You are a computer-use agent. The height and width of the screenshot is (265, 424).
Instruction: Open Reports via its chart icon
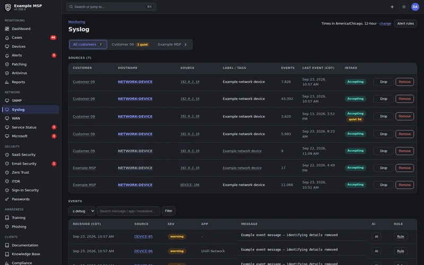pyautogui.click(x=7, y=82)
